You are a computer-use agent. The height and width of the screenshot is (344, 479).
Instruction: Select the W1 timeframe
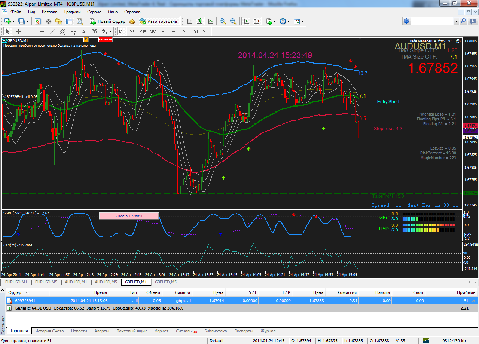pos(195,31)
